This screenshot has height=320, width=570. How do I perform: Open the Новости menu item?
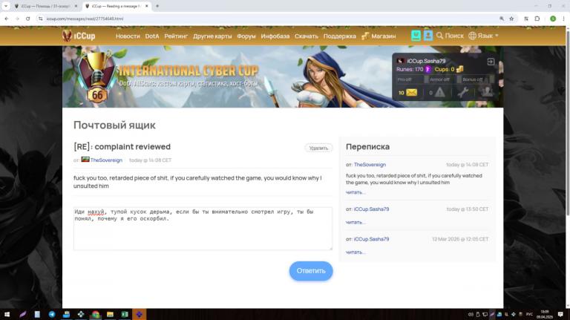(x=128, y=36)
